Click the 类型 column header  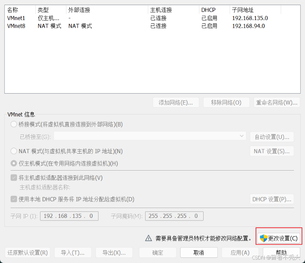point(51,10)
